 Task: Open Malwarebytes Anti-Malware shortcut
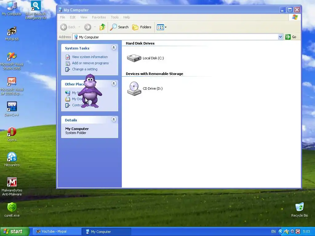[x=12, y=187]
